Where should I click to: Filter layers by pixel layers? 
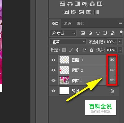pyautogui.click(x=83, y=33)
